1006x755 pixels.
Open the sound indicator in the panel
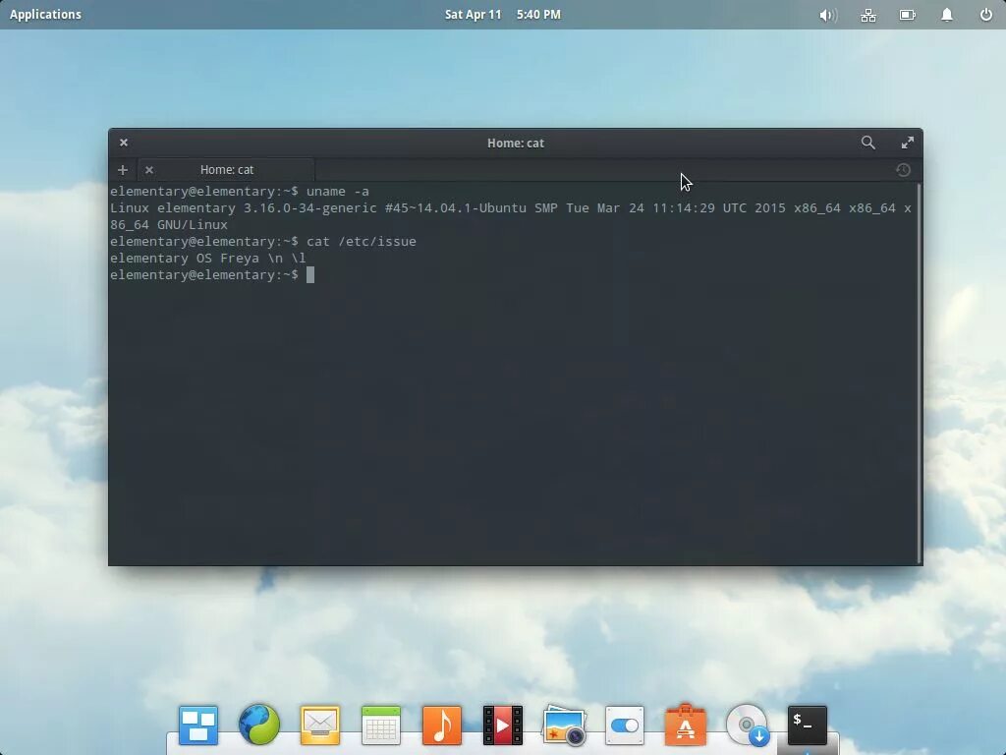pos(826,14)
